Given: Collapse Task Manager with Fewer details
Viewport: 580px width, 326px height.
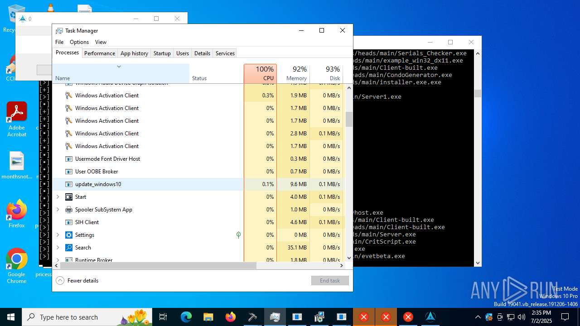Looking at the screenshot, I should click(77, 281).
